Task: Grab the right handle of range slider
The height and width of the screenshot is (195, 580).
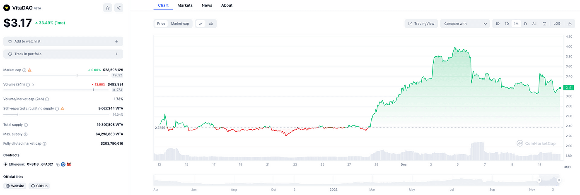Action: tap(559, 180)
